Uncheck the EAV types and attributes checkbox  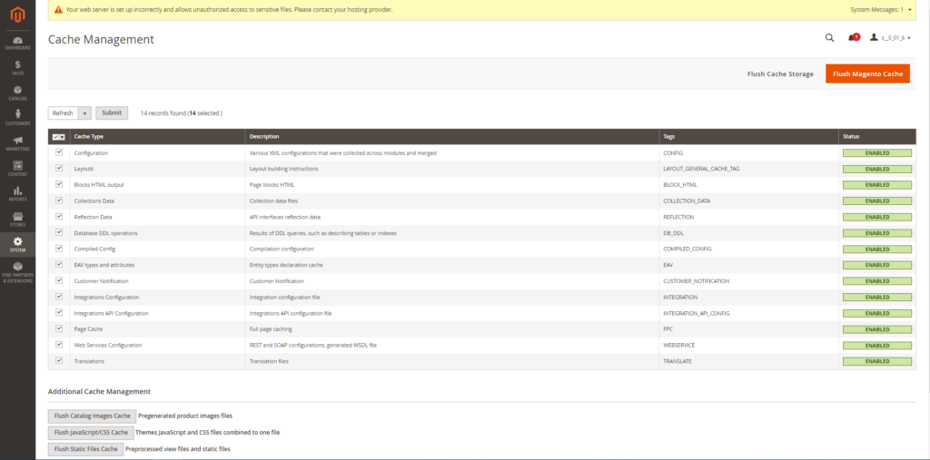point(59,264)
